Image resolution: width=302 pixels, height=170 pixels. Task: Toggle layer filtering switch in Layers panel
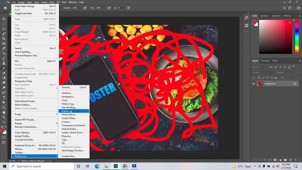pyautogui.click(x=294, y=67)
